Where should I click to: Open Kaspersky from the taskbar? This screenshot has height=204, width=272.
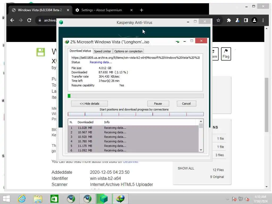[x=103, y=199]
